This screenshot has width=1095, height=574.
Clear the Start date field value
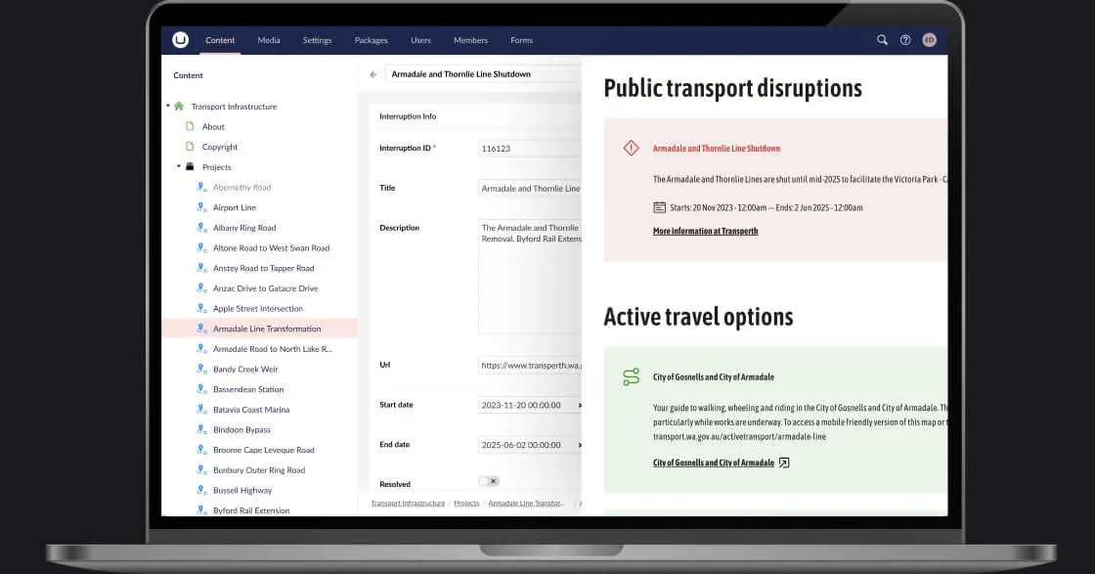[579, 405]
